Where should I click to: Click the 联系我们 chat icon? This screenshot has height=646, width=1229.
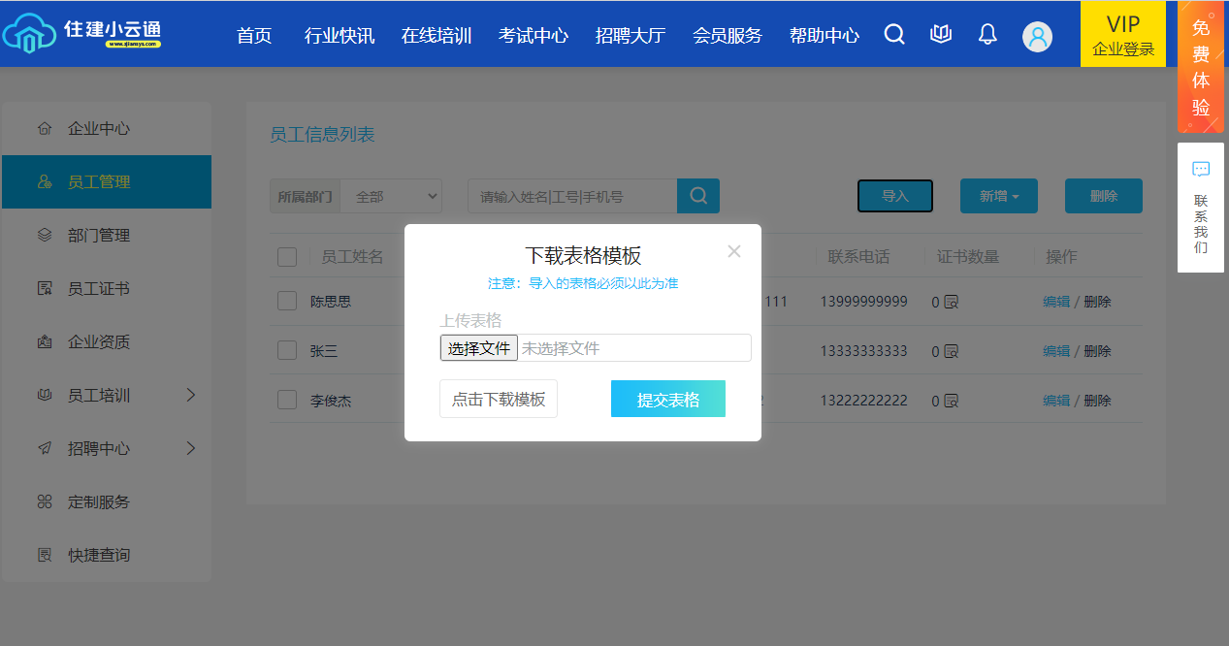(1201, 170)
